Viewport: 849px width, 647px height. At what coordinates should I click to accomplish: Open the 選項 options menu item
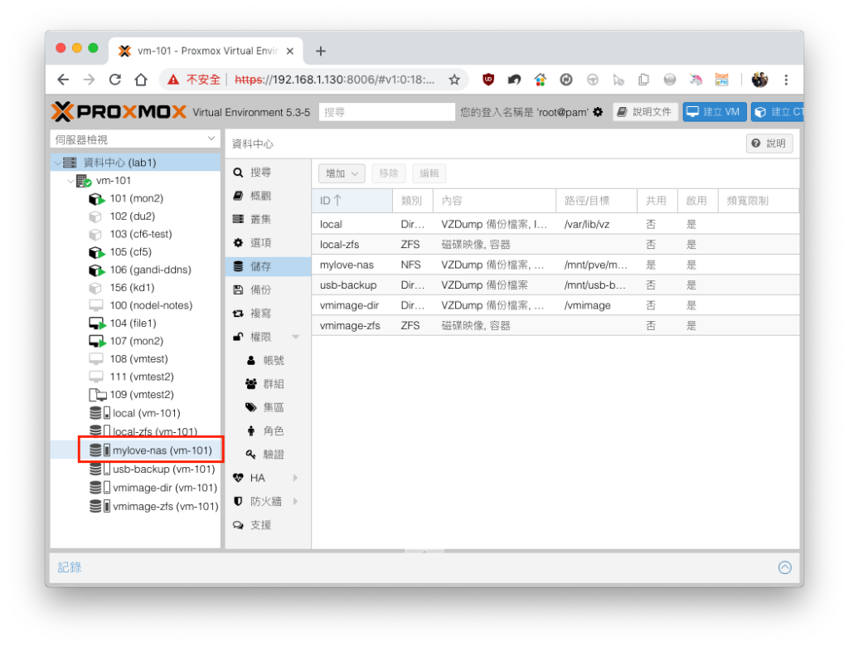click(268, 243)
